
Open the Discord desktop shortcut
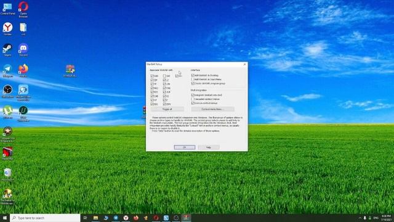tap(23, 50)
